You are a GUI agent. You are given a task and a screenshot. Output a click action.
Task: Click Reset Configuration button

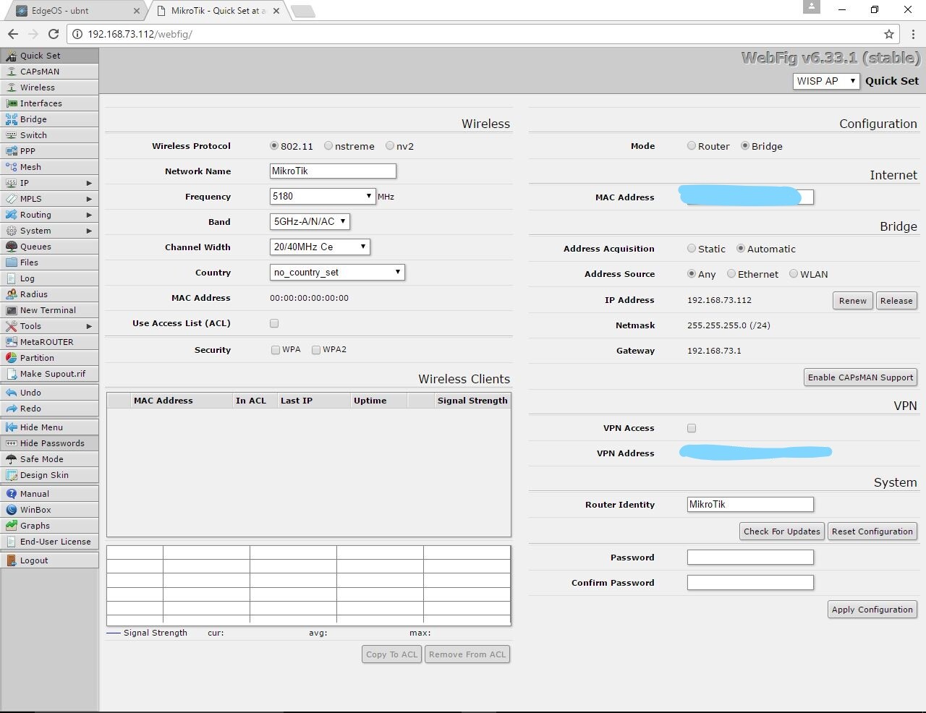[x=872, y=531]
